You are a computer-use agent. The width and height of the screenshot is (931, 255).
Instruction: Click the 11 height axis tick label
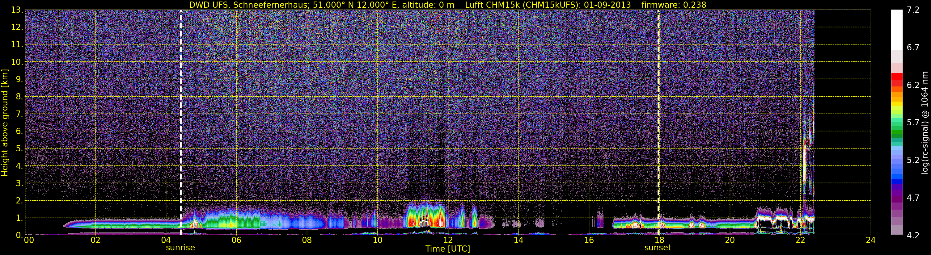(x=17, y=45)
